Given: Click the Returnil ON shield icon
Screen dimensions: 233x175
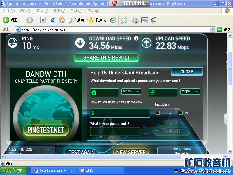Looking at the screenshot, I should (x=114, y=3).
